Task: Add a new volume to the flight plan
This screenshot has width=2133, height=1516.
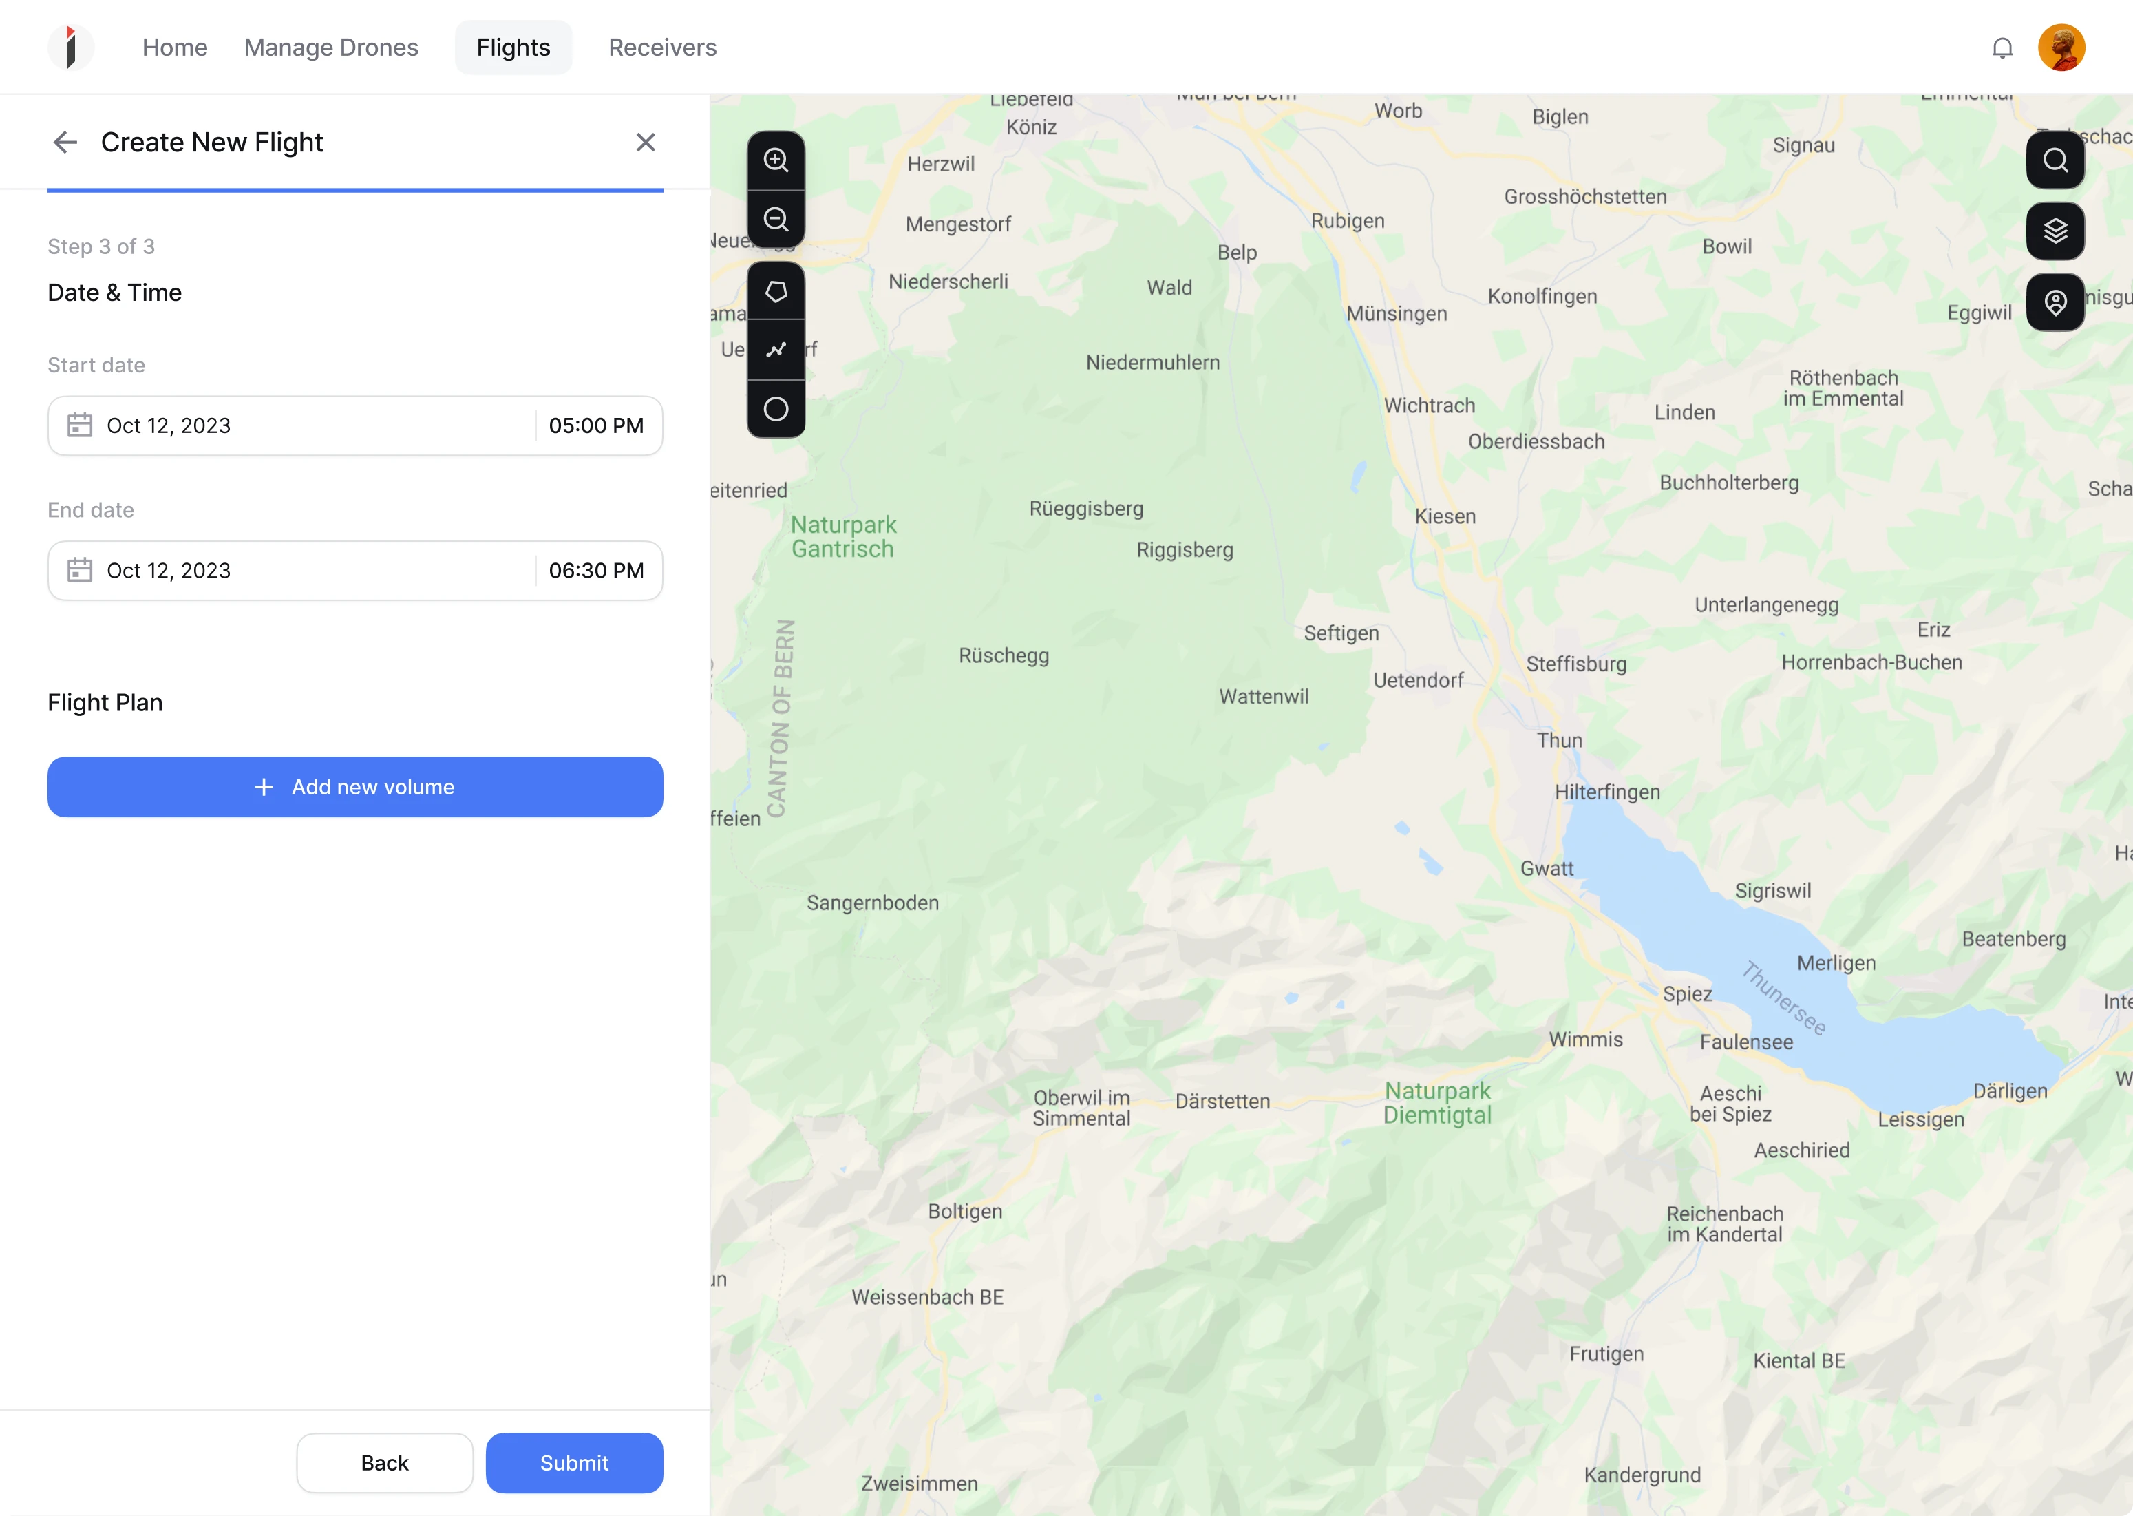Action: click(x=355, y=786)
